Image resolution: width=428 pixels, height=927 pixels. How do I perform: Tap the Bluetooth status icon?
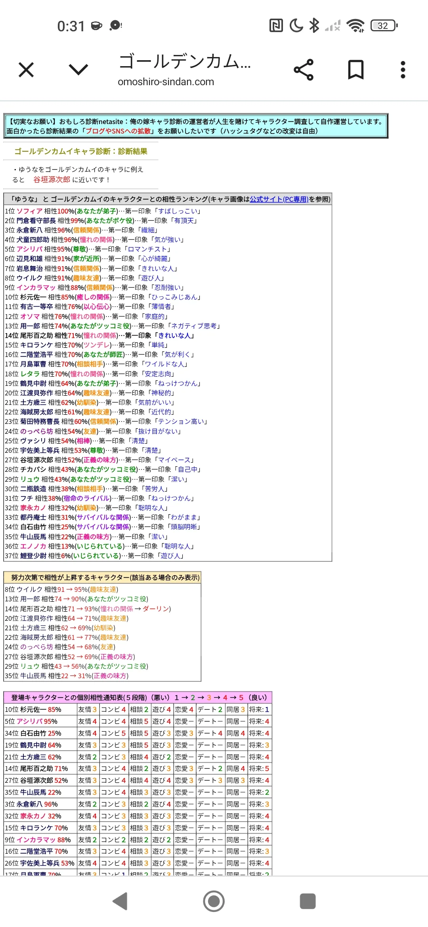point(314,26)
